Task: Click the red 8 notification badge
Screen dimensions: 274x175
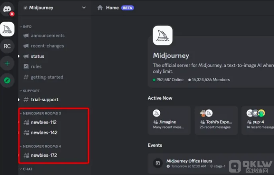Action: [12, 14]
